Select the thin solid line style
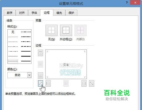Image resolution: width=142 pixels, height=110 pixels. pos(13,61)
